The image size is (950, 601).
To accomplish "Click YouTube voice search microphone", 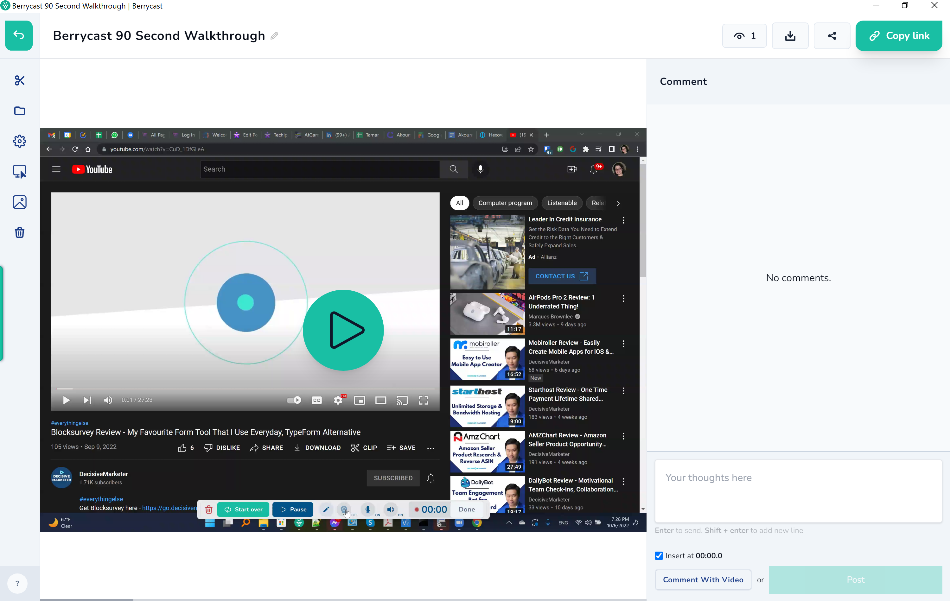I will pos(480,169).
